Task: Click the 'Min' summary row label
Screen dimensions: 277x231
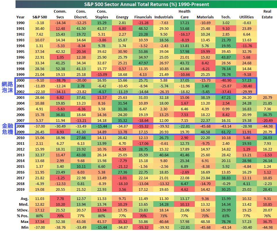Action: [x=25, y=228]
